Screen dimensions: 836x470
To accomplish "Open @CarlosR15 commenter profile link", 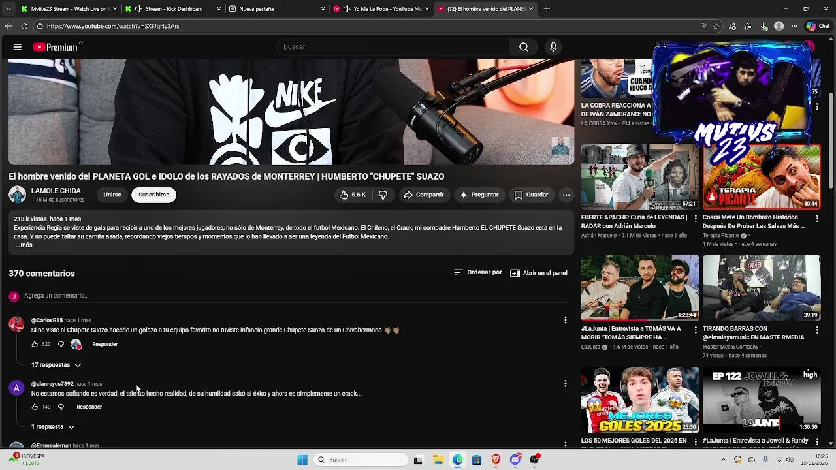I will [47, 321].
